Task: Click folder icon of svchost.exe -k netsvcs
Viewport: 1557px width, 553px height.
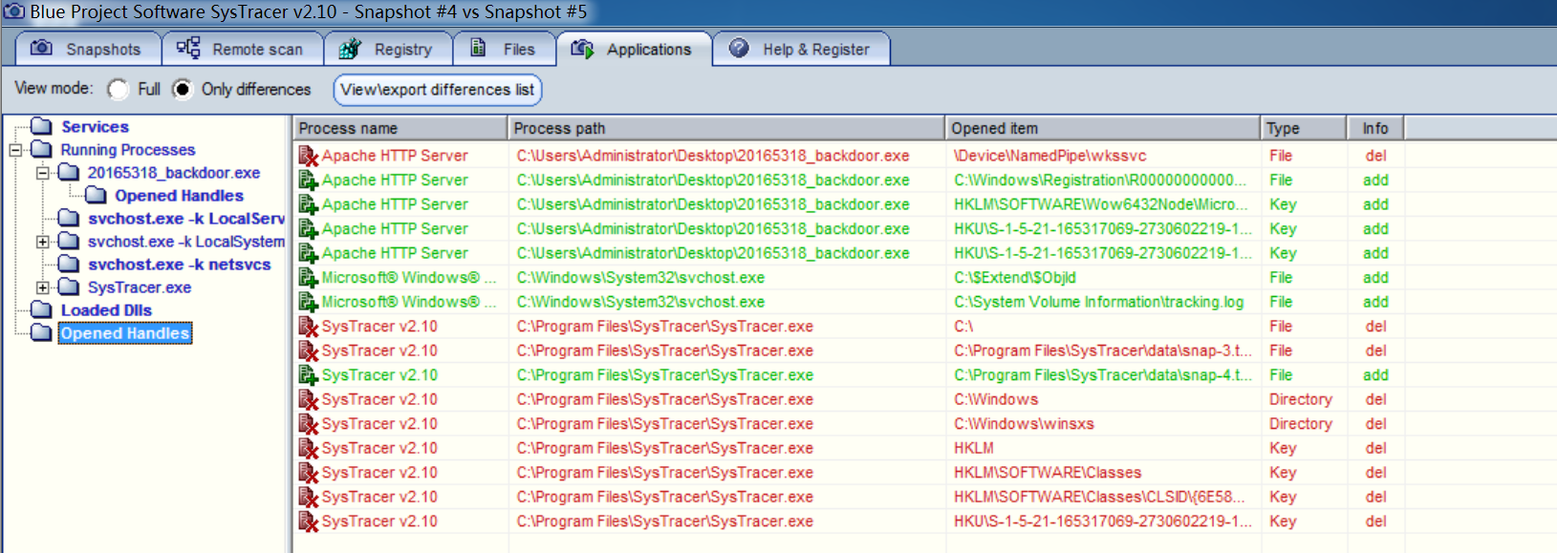Action: [x=69, y=264]
